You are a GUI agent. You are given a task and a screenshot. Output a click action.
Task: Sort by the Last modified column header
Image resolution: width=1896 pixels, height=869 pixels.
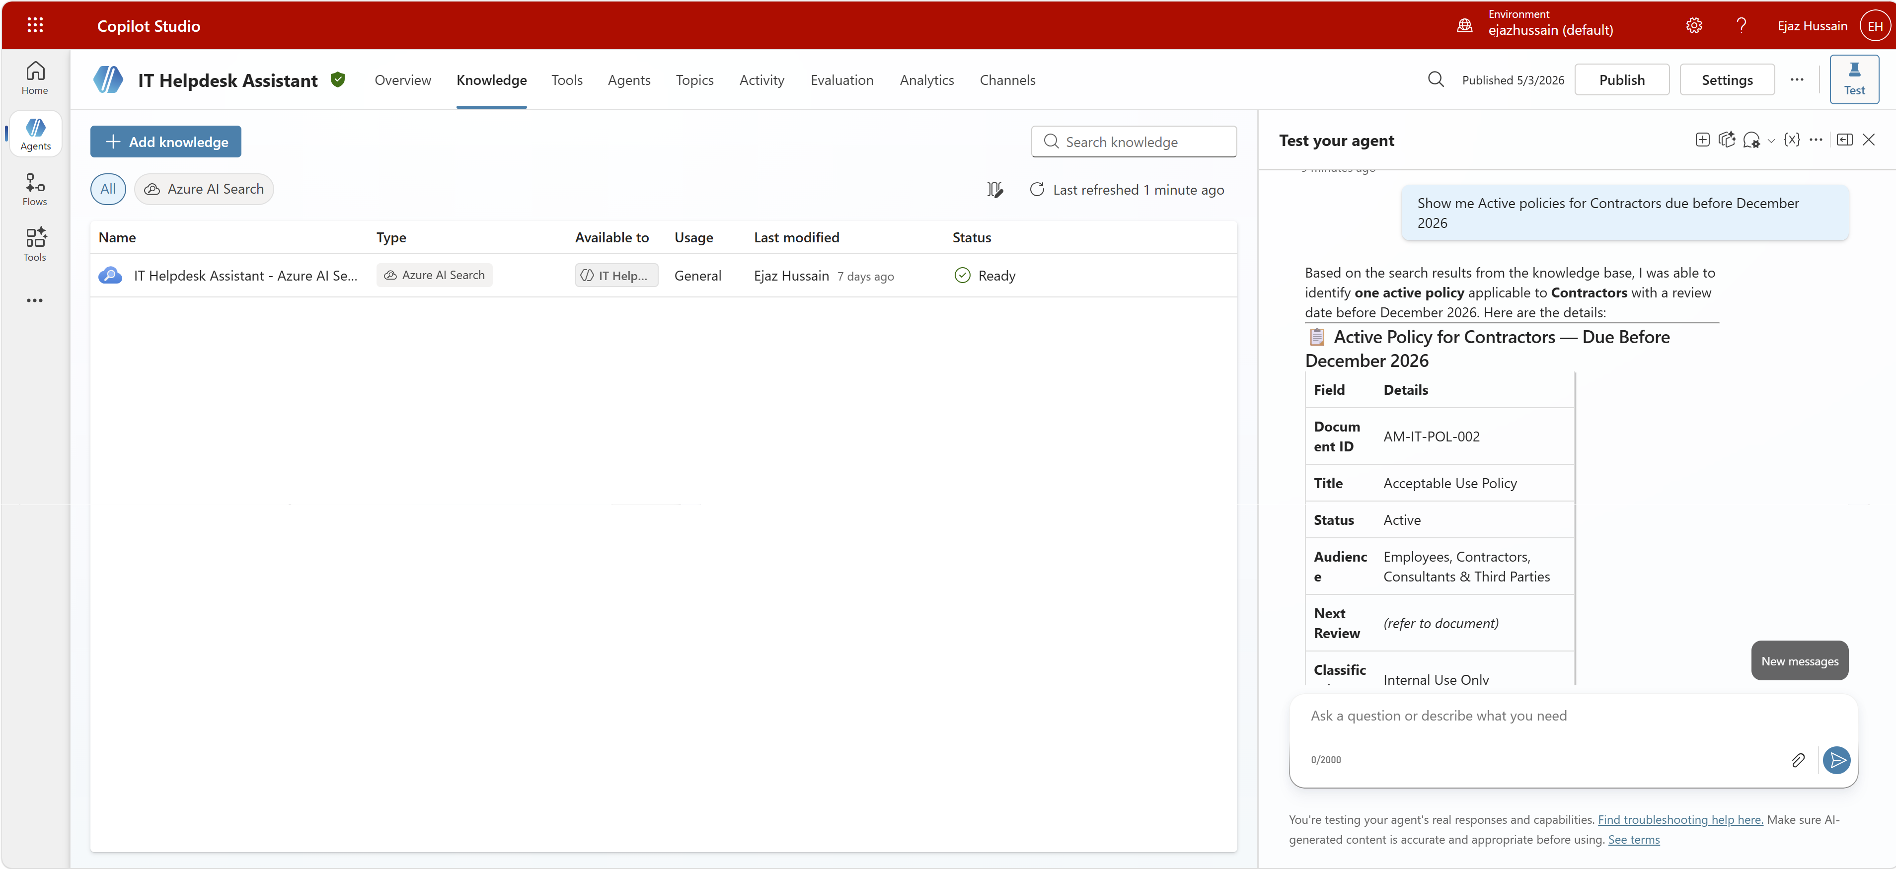[x=796, y=237]
